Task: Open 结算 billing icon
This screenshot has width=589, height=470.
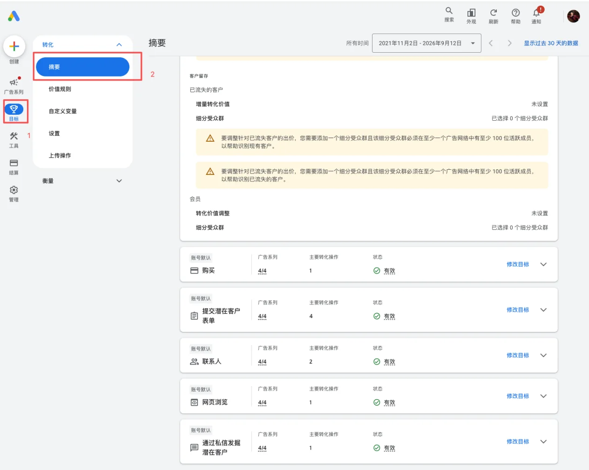Action: [14, 163]
